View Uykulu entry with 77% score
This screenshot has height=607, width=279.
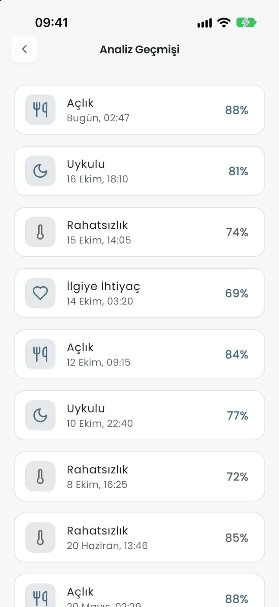point(139,415)
